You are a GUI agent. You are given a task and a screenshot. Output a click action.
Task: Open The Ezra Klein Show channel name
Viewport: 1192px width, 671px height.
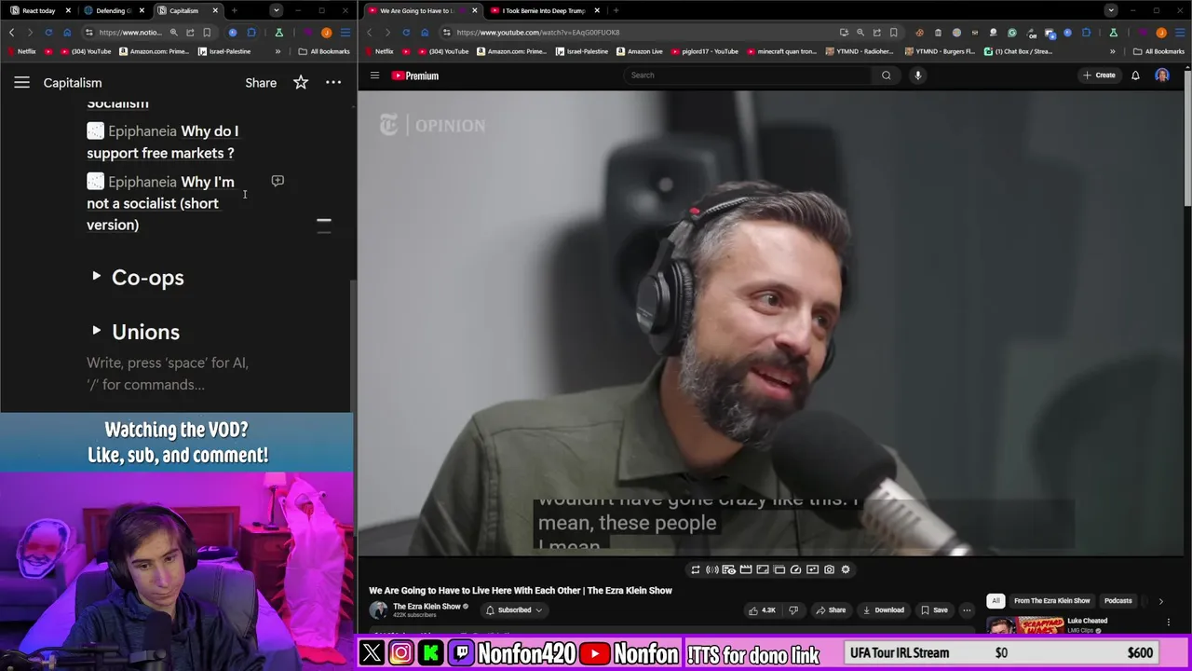427,607
